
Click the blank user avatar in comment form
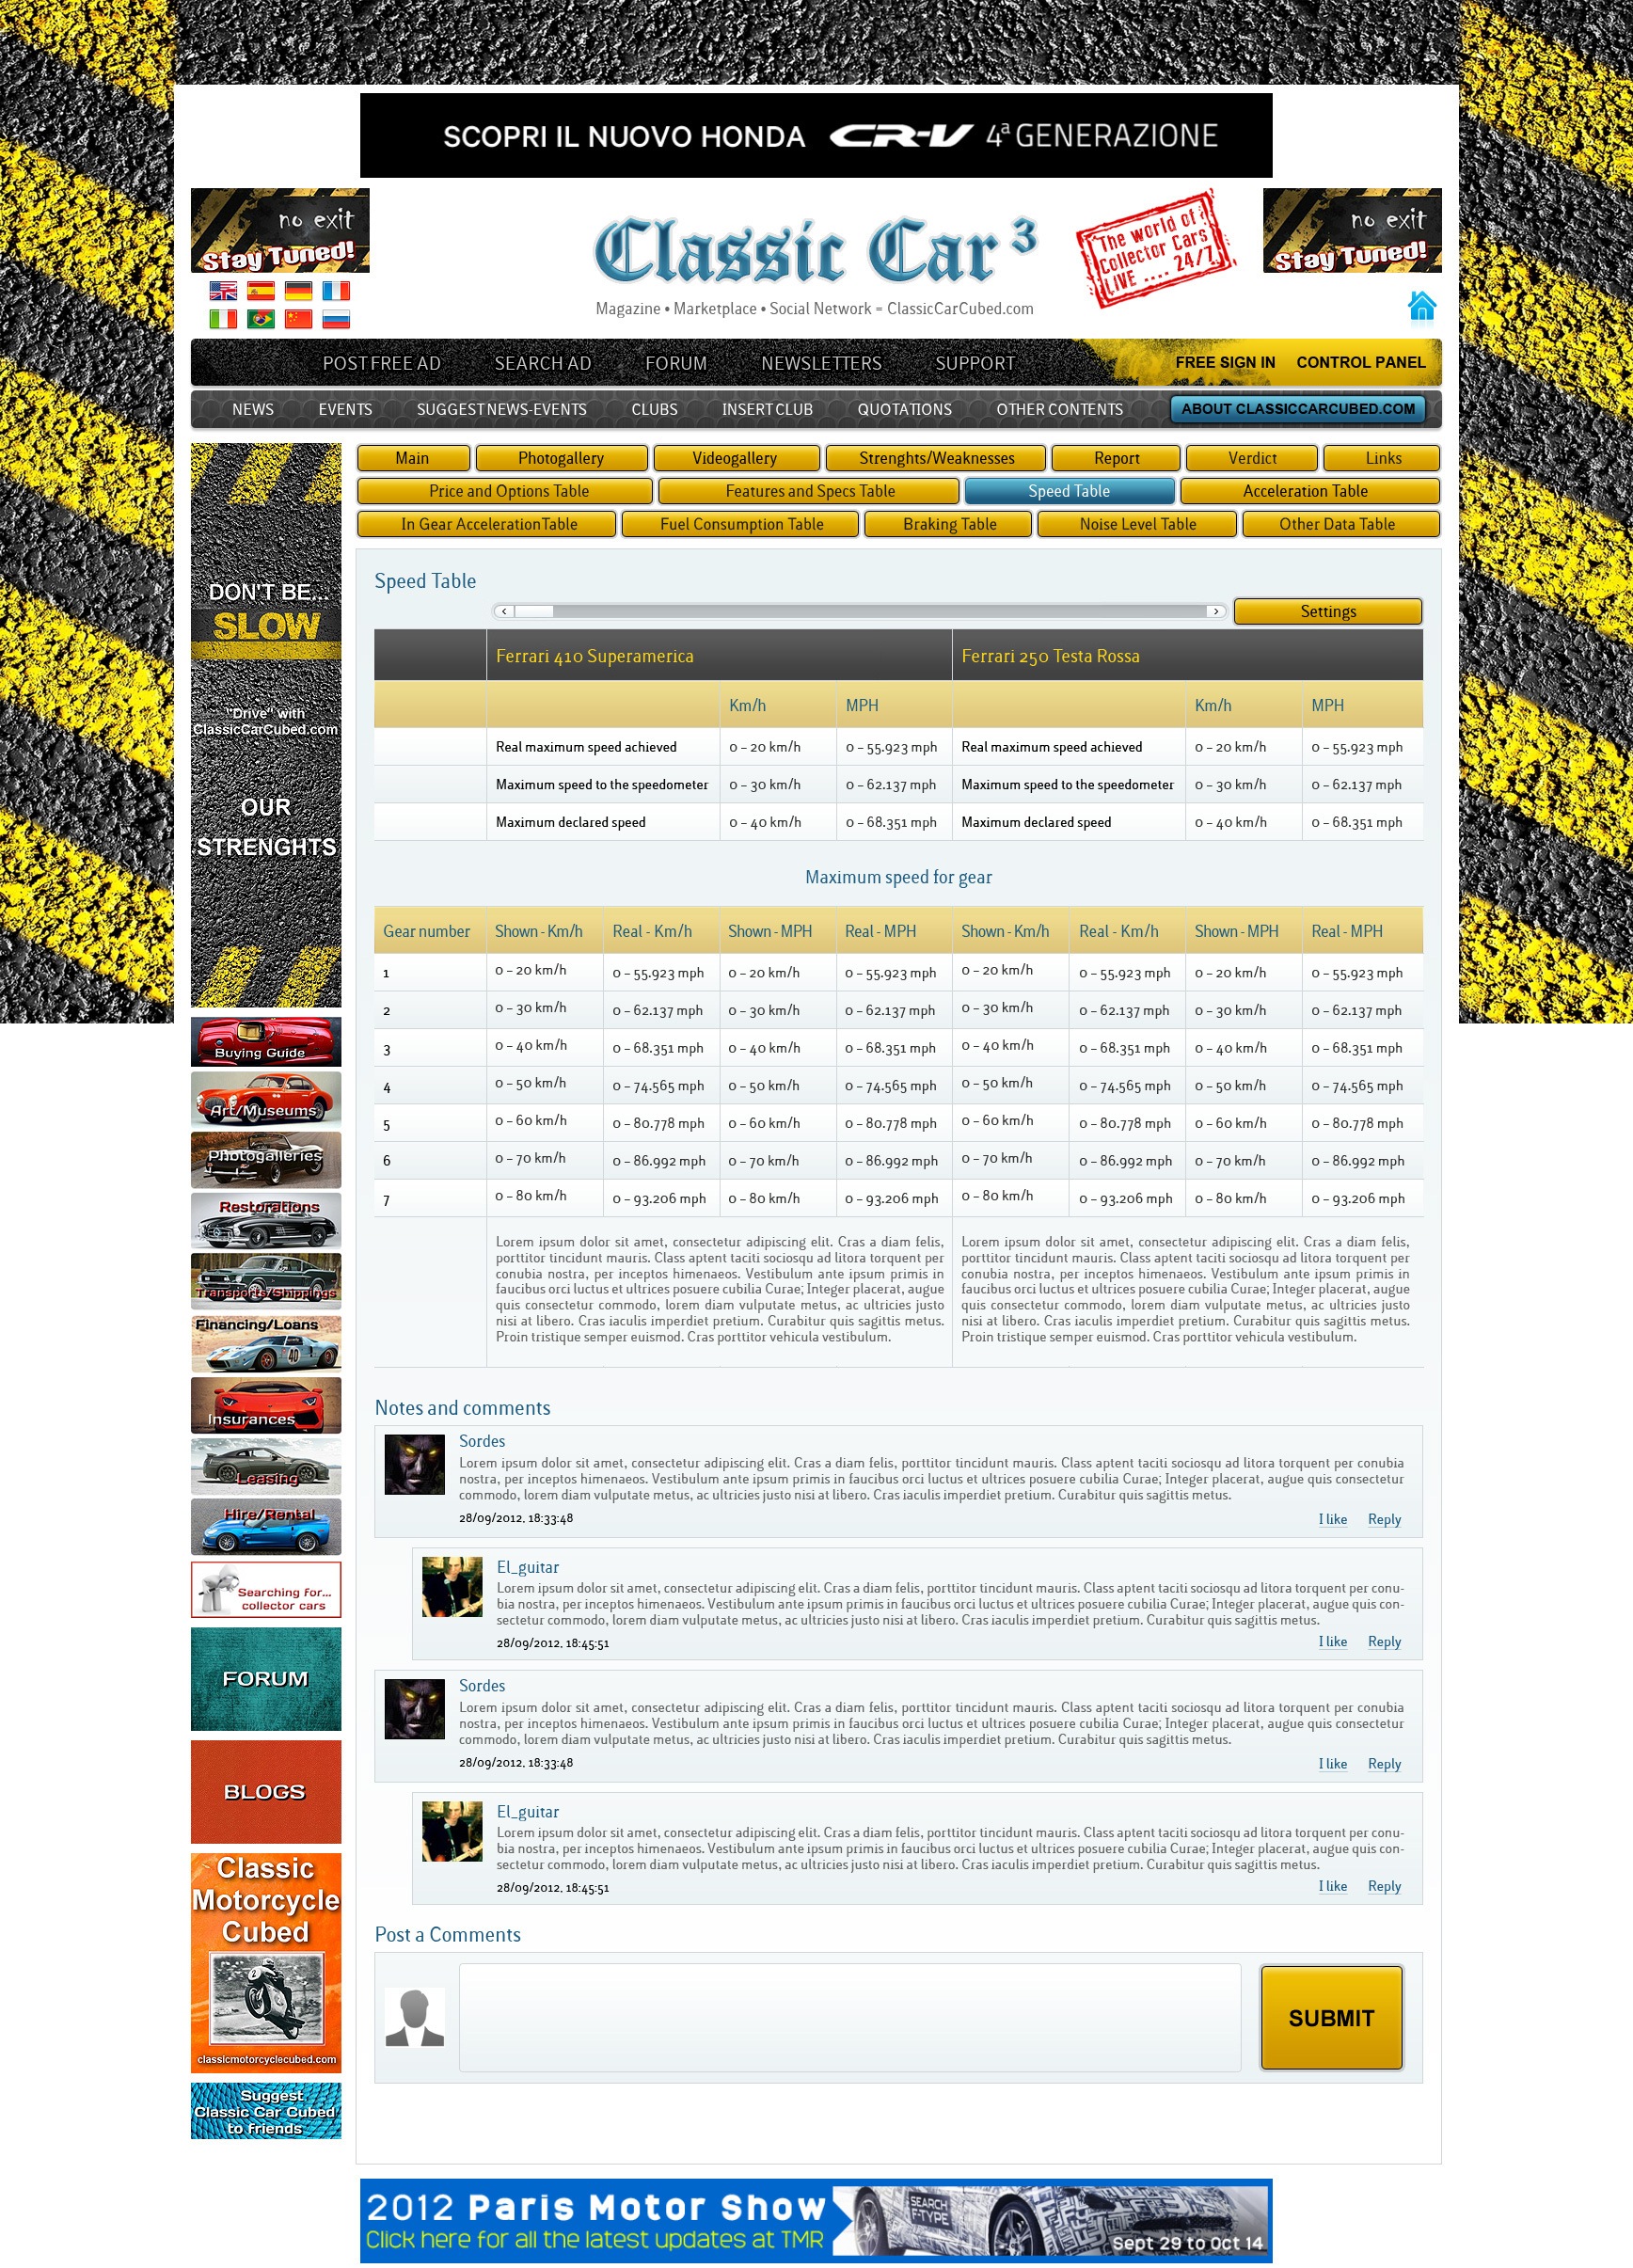coord(414,2018)
